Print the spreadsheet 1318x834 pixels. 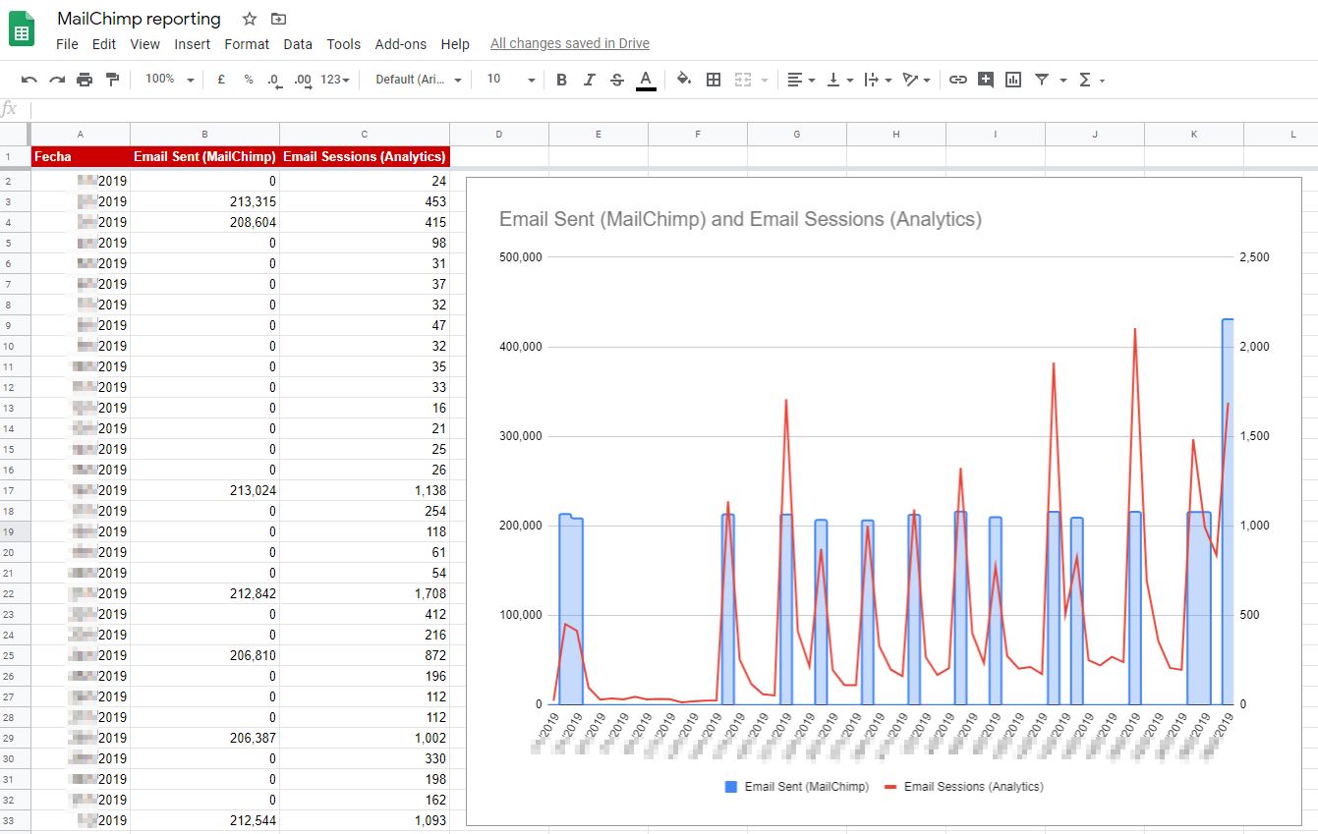[x=85, y=80]
